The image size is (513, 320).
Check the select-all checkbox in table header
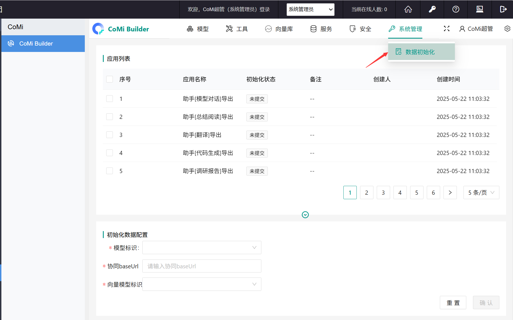pyautogui.click(x=110, y=79)
